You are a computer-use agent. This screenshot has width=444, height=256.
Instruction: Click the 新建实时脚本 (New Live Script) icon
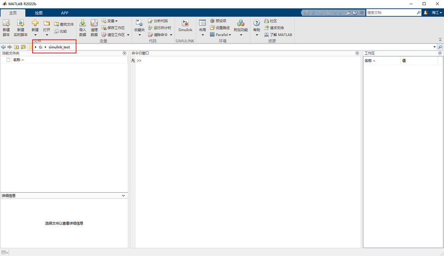pos(20,28)
